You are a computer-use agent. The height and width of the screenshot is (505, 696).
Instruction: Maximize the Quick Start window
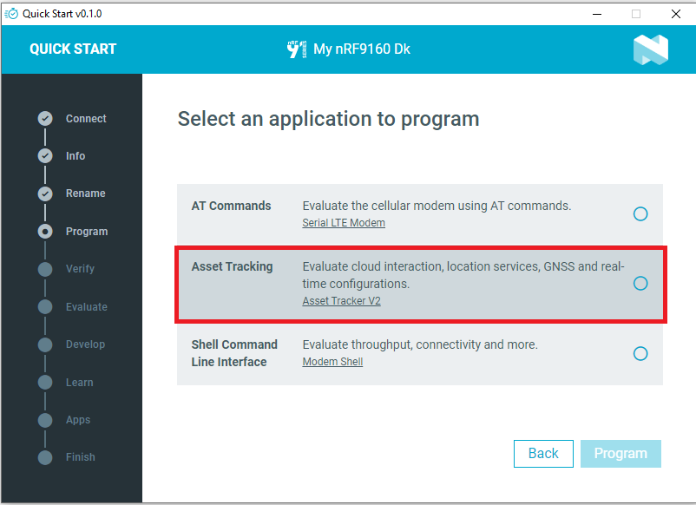click(636, 14)
